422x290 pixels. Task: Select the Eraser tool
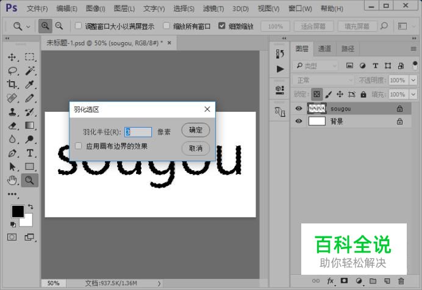[12, 126]
